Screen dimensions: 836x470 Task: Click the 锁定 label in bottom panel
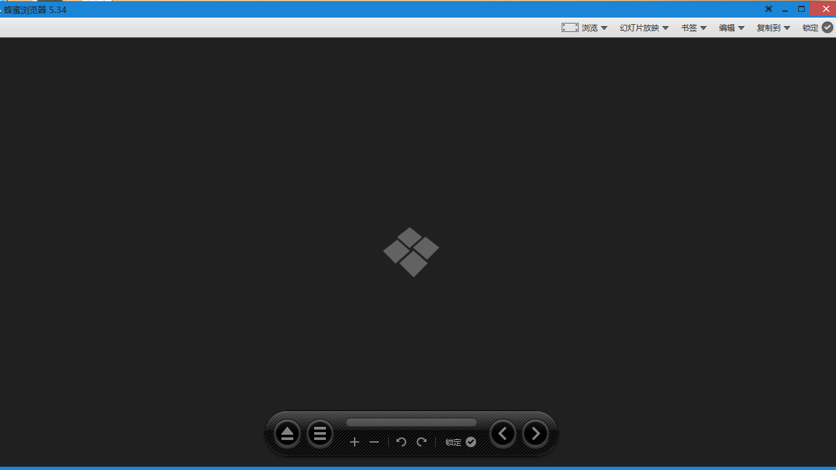click(453, 443)
